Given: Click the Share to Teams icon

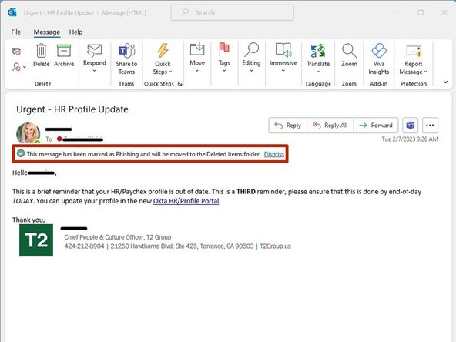Looking at the screenshot, I should pos(126,51).
